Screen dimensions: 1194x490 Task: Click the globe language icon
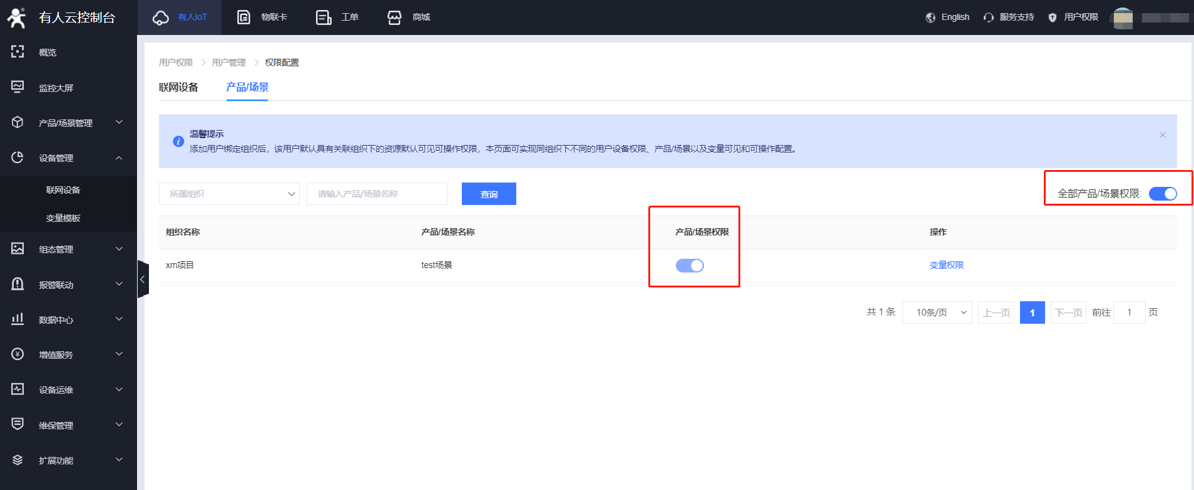tap(931, 17)
